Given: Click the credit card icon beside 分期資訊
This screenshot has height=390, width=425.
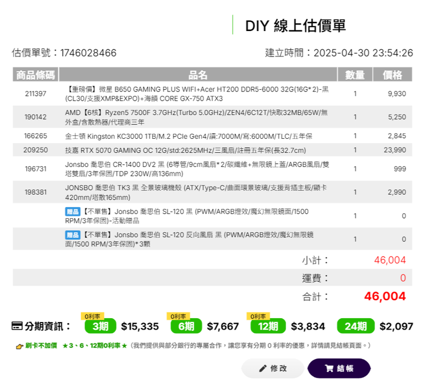Looking at the screenshot, I should [x=17, y=326].
